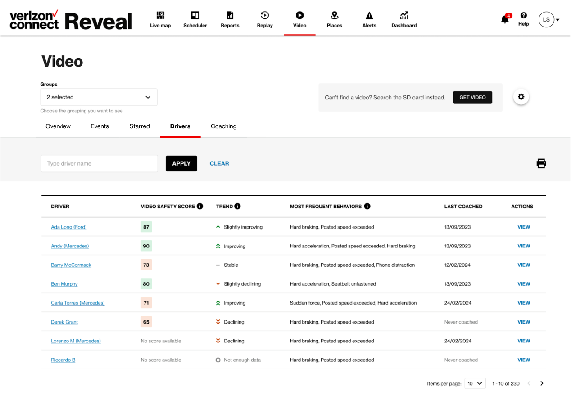This screenshot has width=571, height=400.
Task: Expand the Groups dropdown
Action: pos(99,97)
